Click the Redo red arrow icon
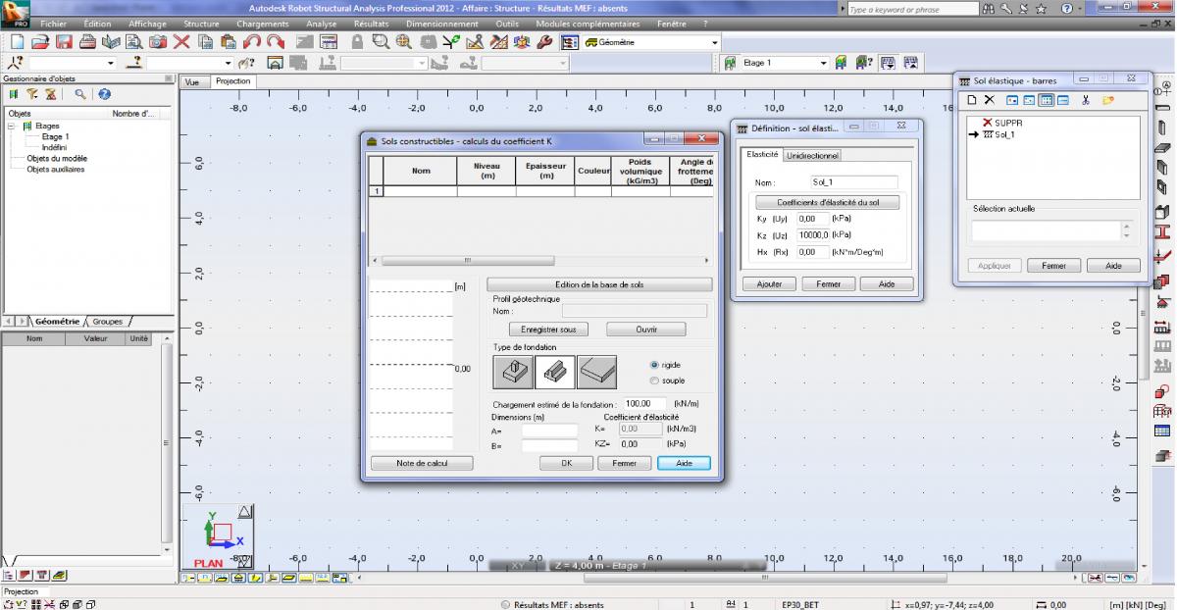1177x610 pixels. pyautogui.click(x=276, y=42)
